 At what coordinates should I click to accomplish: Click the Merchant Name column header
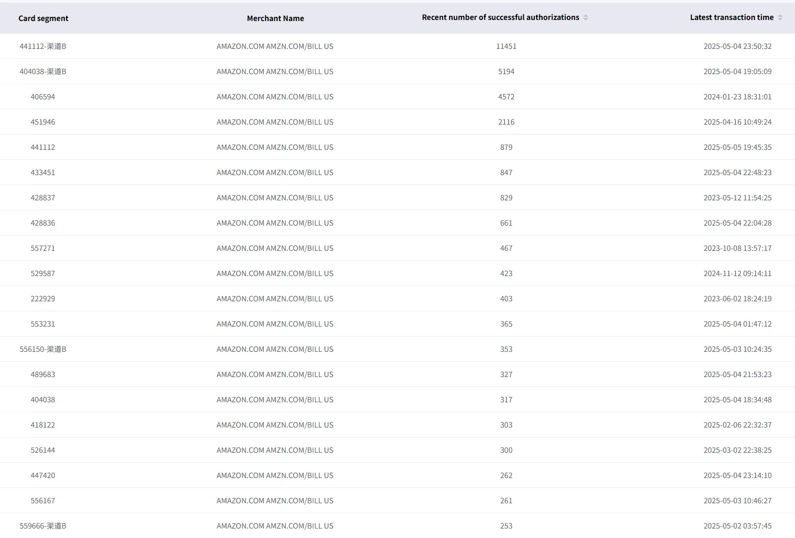click(275, 18)
